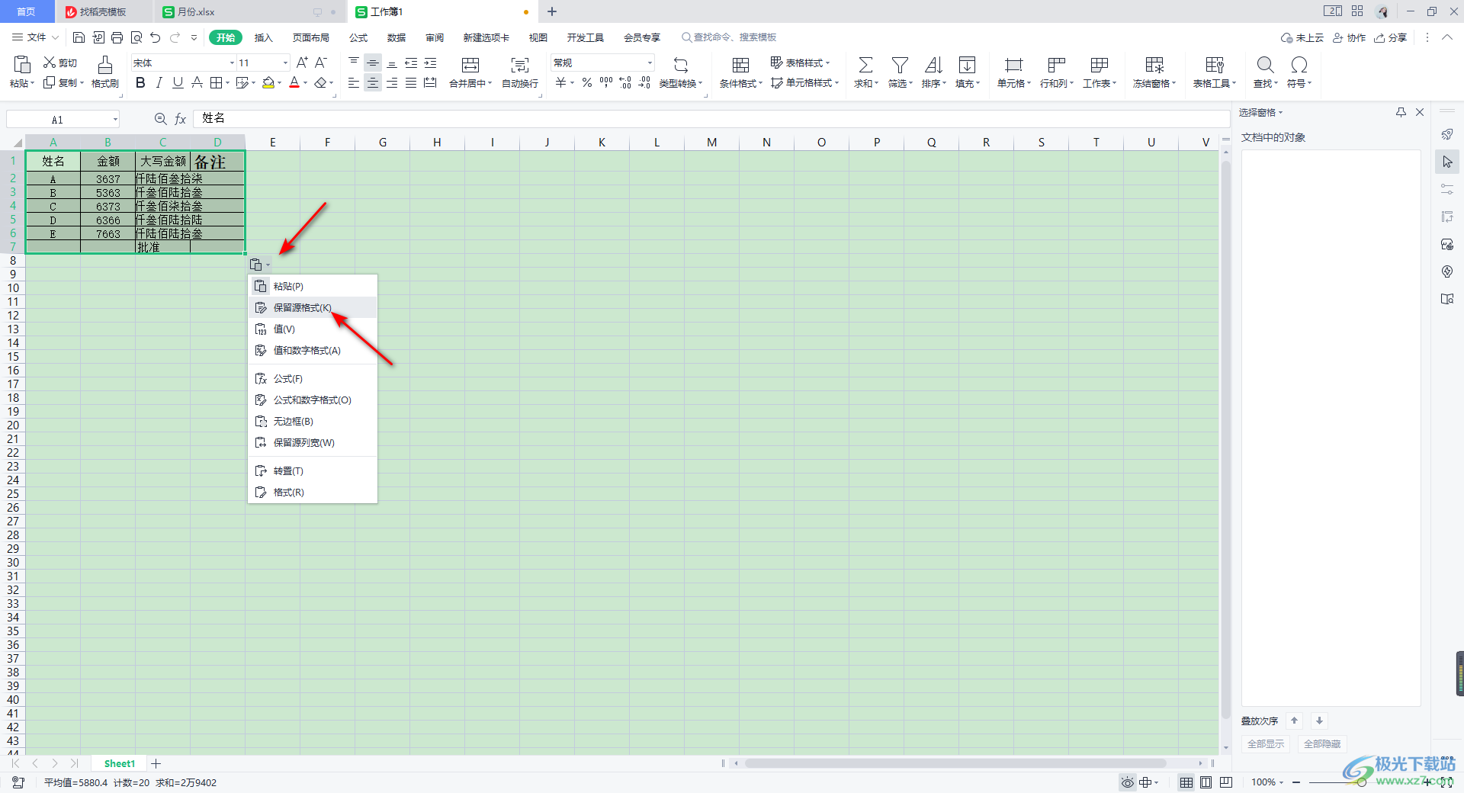Click the Cut scissors icon

(50, 63)
